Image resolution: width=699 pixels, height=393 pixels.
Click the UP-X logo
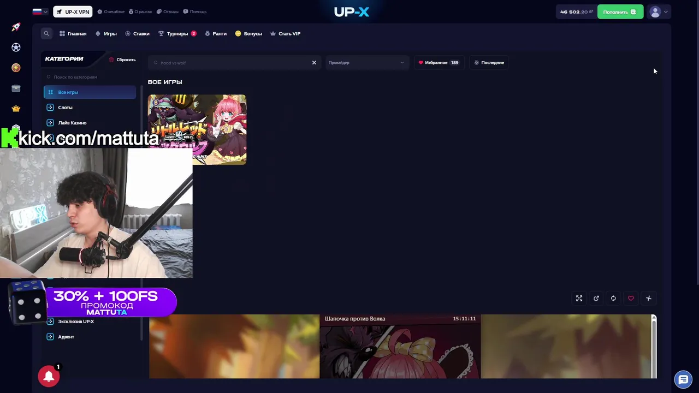(x=352, y=12)
